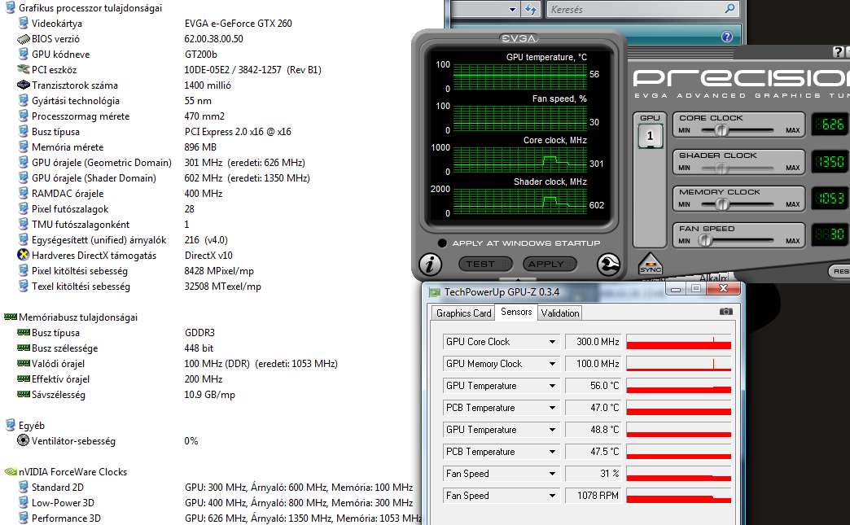Click the Hardveres DirectX támogatás icon

click(24, 256)
